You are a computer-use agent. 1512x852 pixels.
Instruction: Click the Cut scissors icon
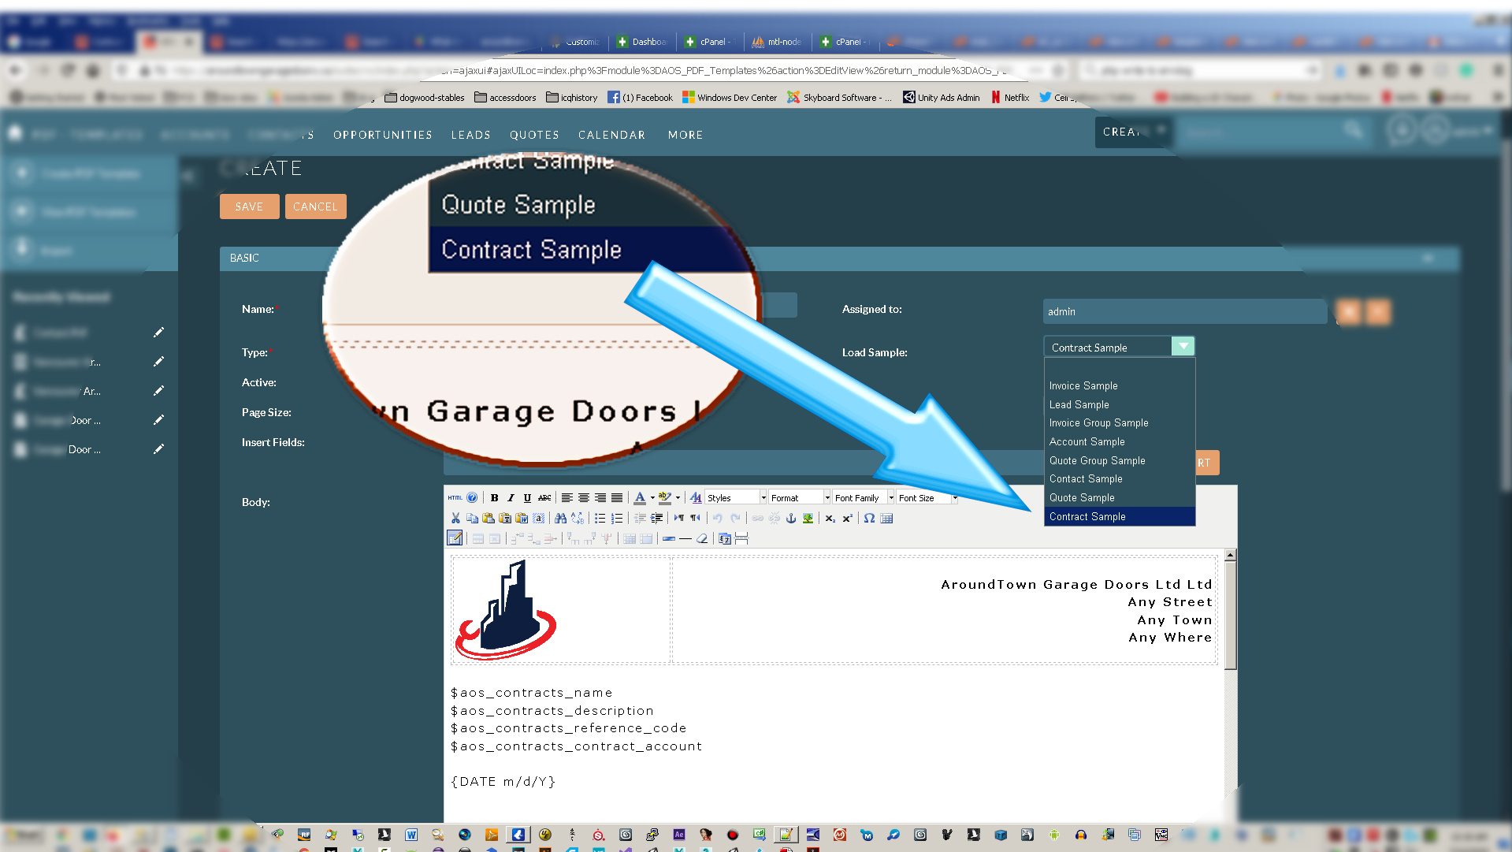coord(455,519)
